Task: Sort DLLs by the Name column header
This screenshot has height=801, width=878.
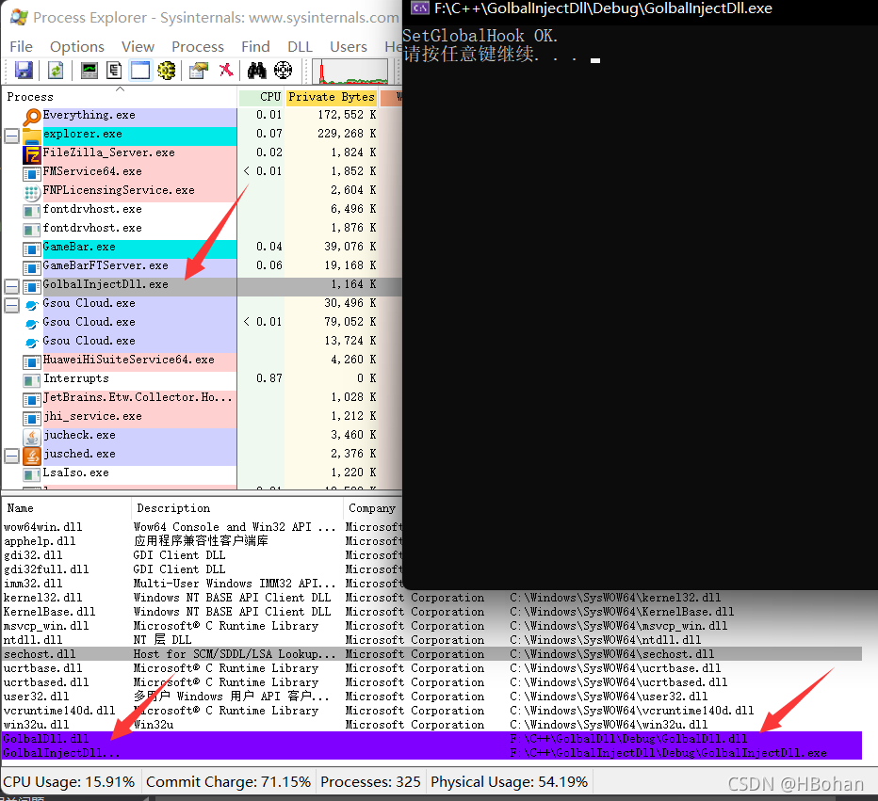Action: click(66, 508)
